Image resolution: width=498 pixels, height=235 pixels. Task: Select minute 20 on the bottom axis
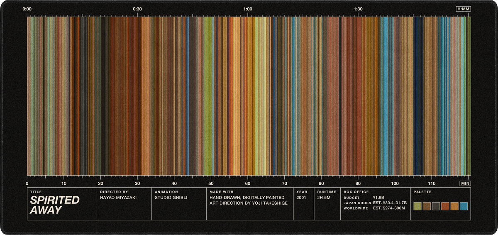101,183
